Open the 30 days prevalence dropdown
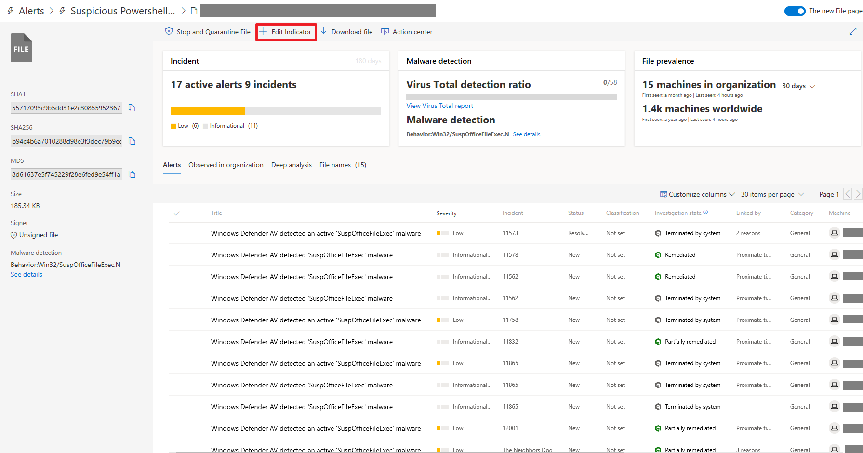Viewport: 863px width, 453px height. (x=798, y=86)
